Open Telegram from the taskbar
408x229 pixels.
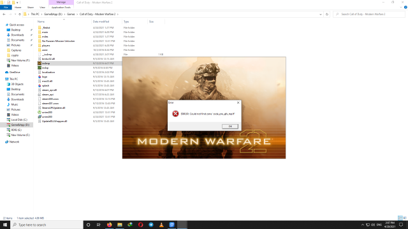pyautogui.click(x=151, y=225)
